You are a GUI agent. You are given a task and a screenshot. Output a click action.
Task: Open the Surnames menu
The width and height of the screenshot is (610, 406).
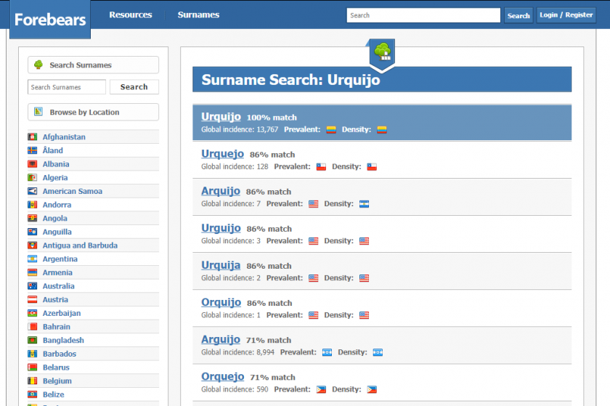pyautogui.click(x=198, y=15)
